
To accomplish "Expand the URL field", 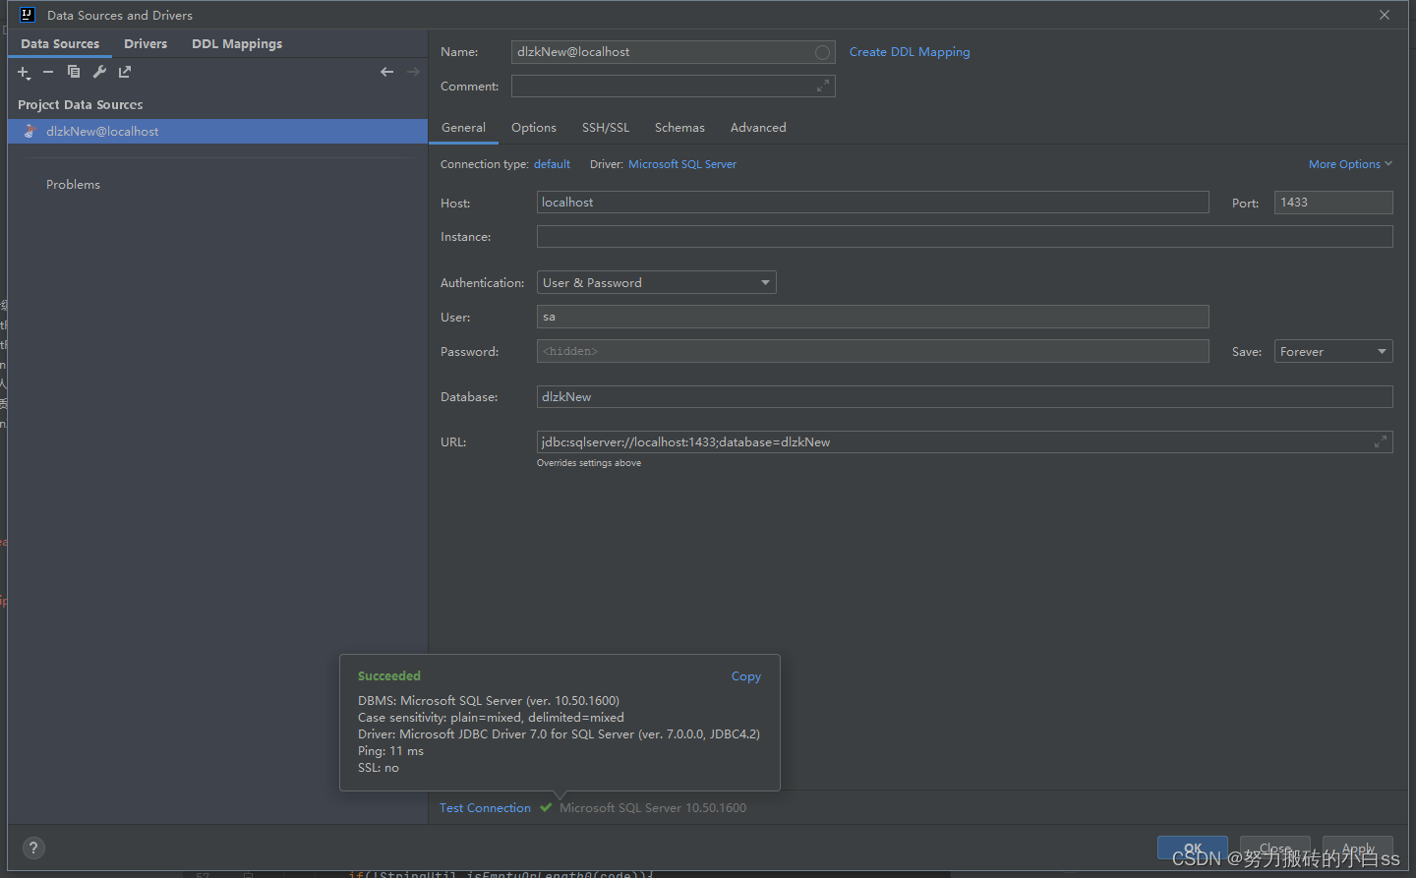I will (1381, 442).
